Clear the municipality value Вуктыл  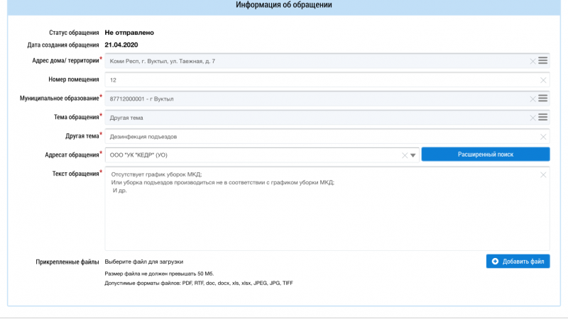click(532, 99)
